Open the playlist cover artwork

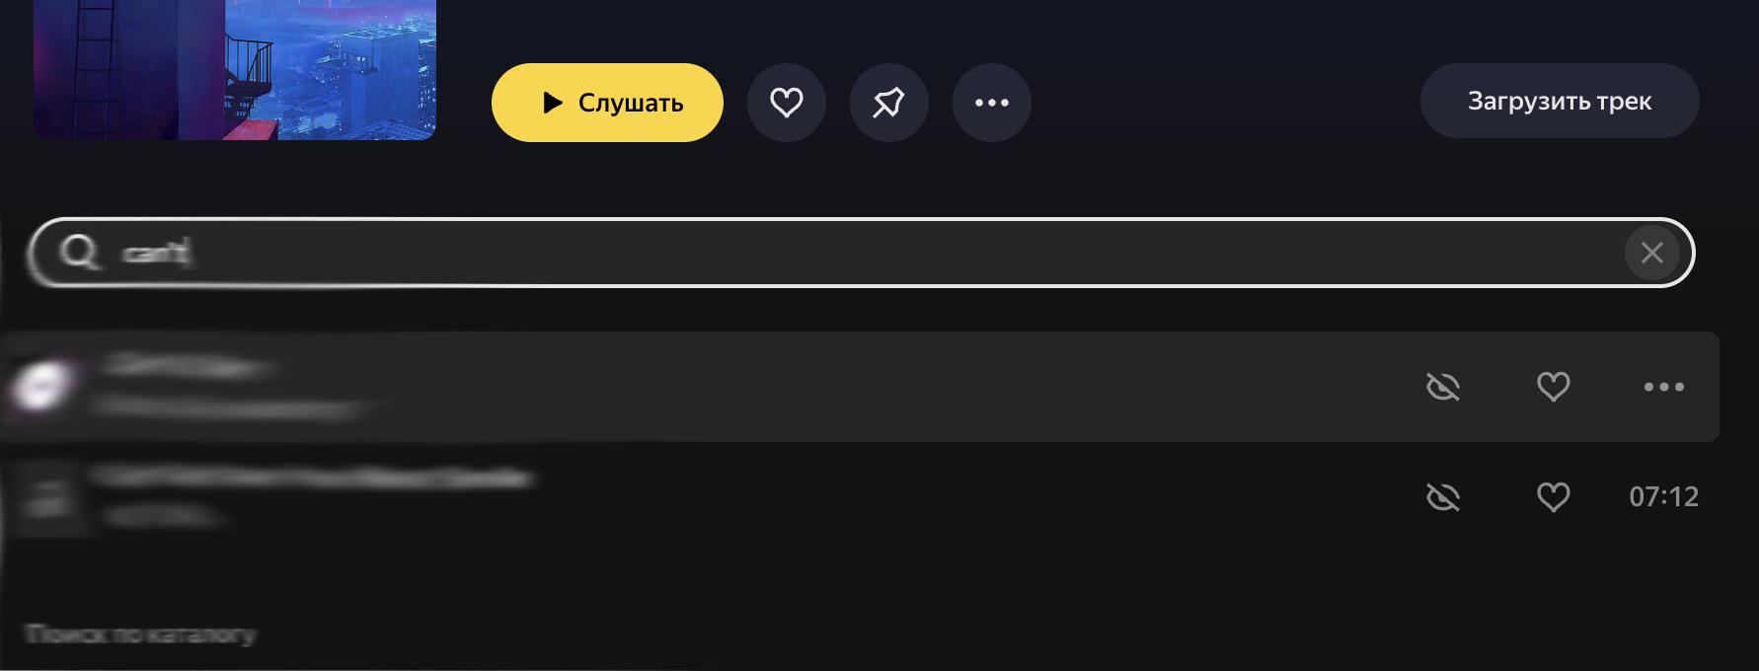click(235, 69)
